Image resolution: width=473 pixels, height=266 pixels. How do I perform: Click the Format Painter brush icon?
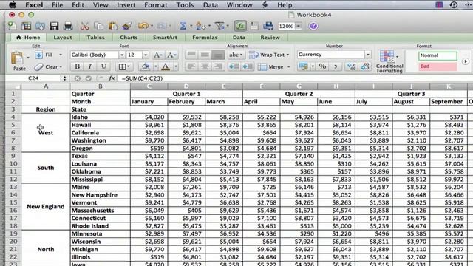(x=127, y=26)
